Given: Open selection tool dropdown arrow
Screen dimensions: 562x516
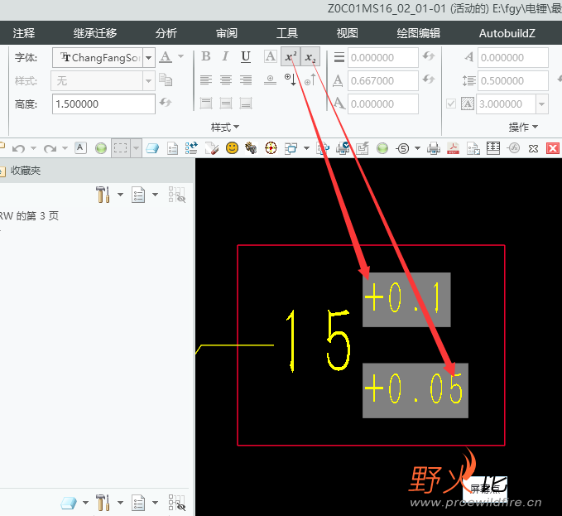Looking at the screenshot, I should (136, 148).
